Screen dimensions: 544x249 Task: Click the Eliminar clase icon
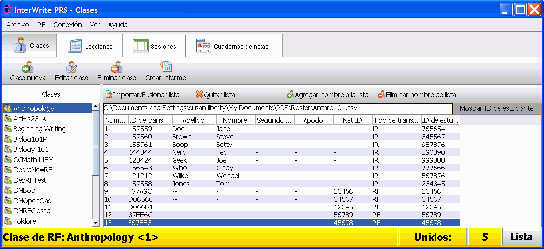pyautogui.click(x=116, y=66)
